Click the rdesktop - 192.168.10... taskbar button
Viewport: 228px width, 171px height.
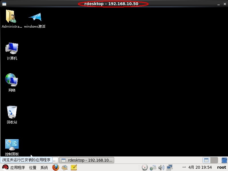[87, 160]
